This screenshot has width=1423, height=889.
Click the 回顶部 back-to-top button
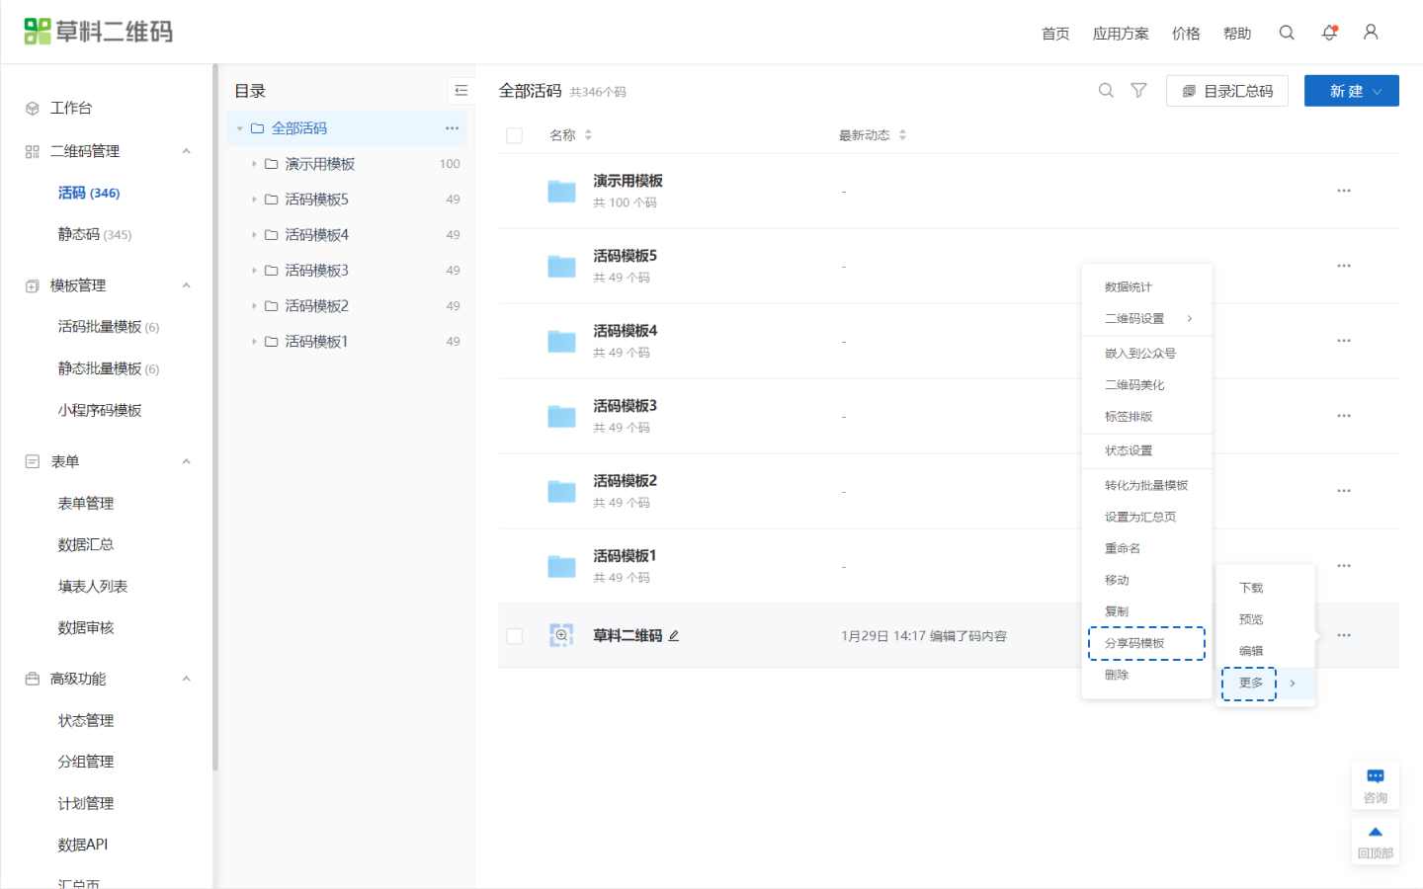click(x=1375, y=841)
